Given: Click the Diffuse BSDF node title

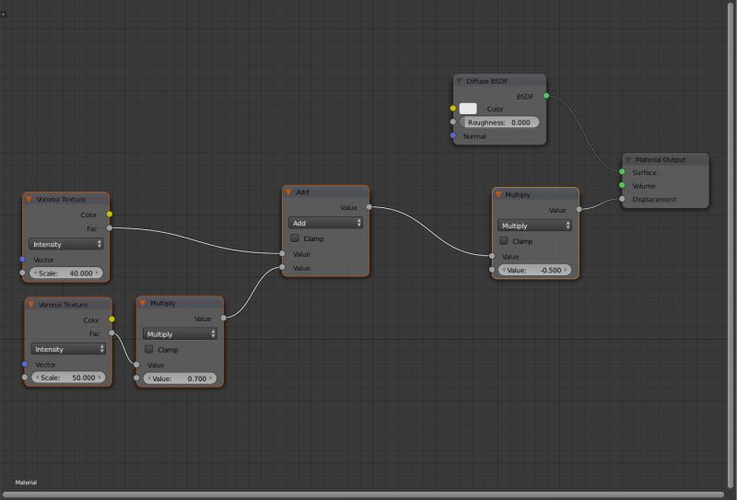Looking at the screenshot, I should pos(487,81).
